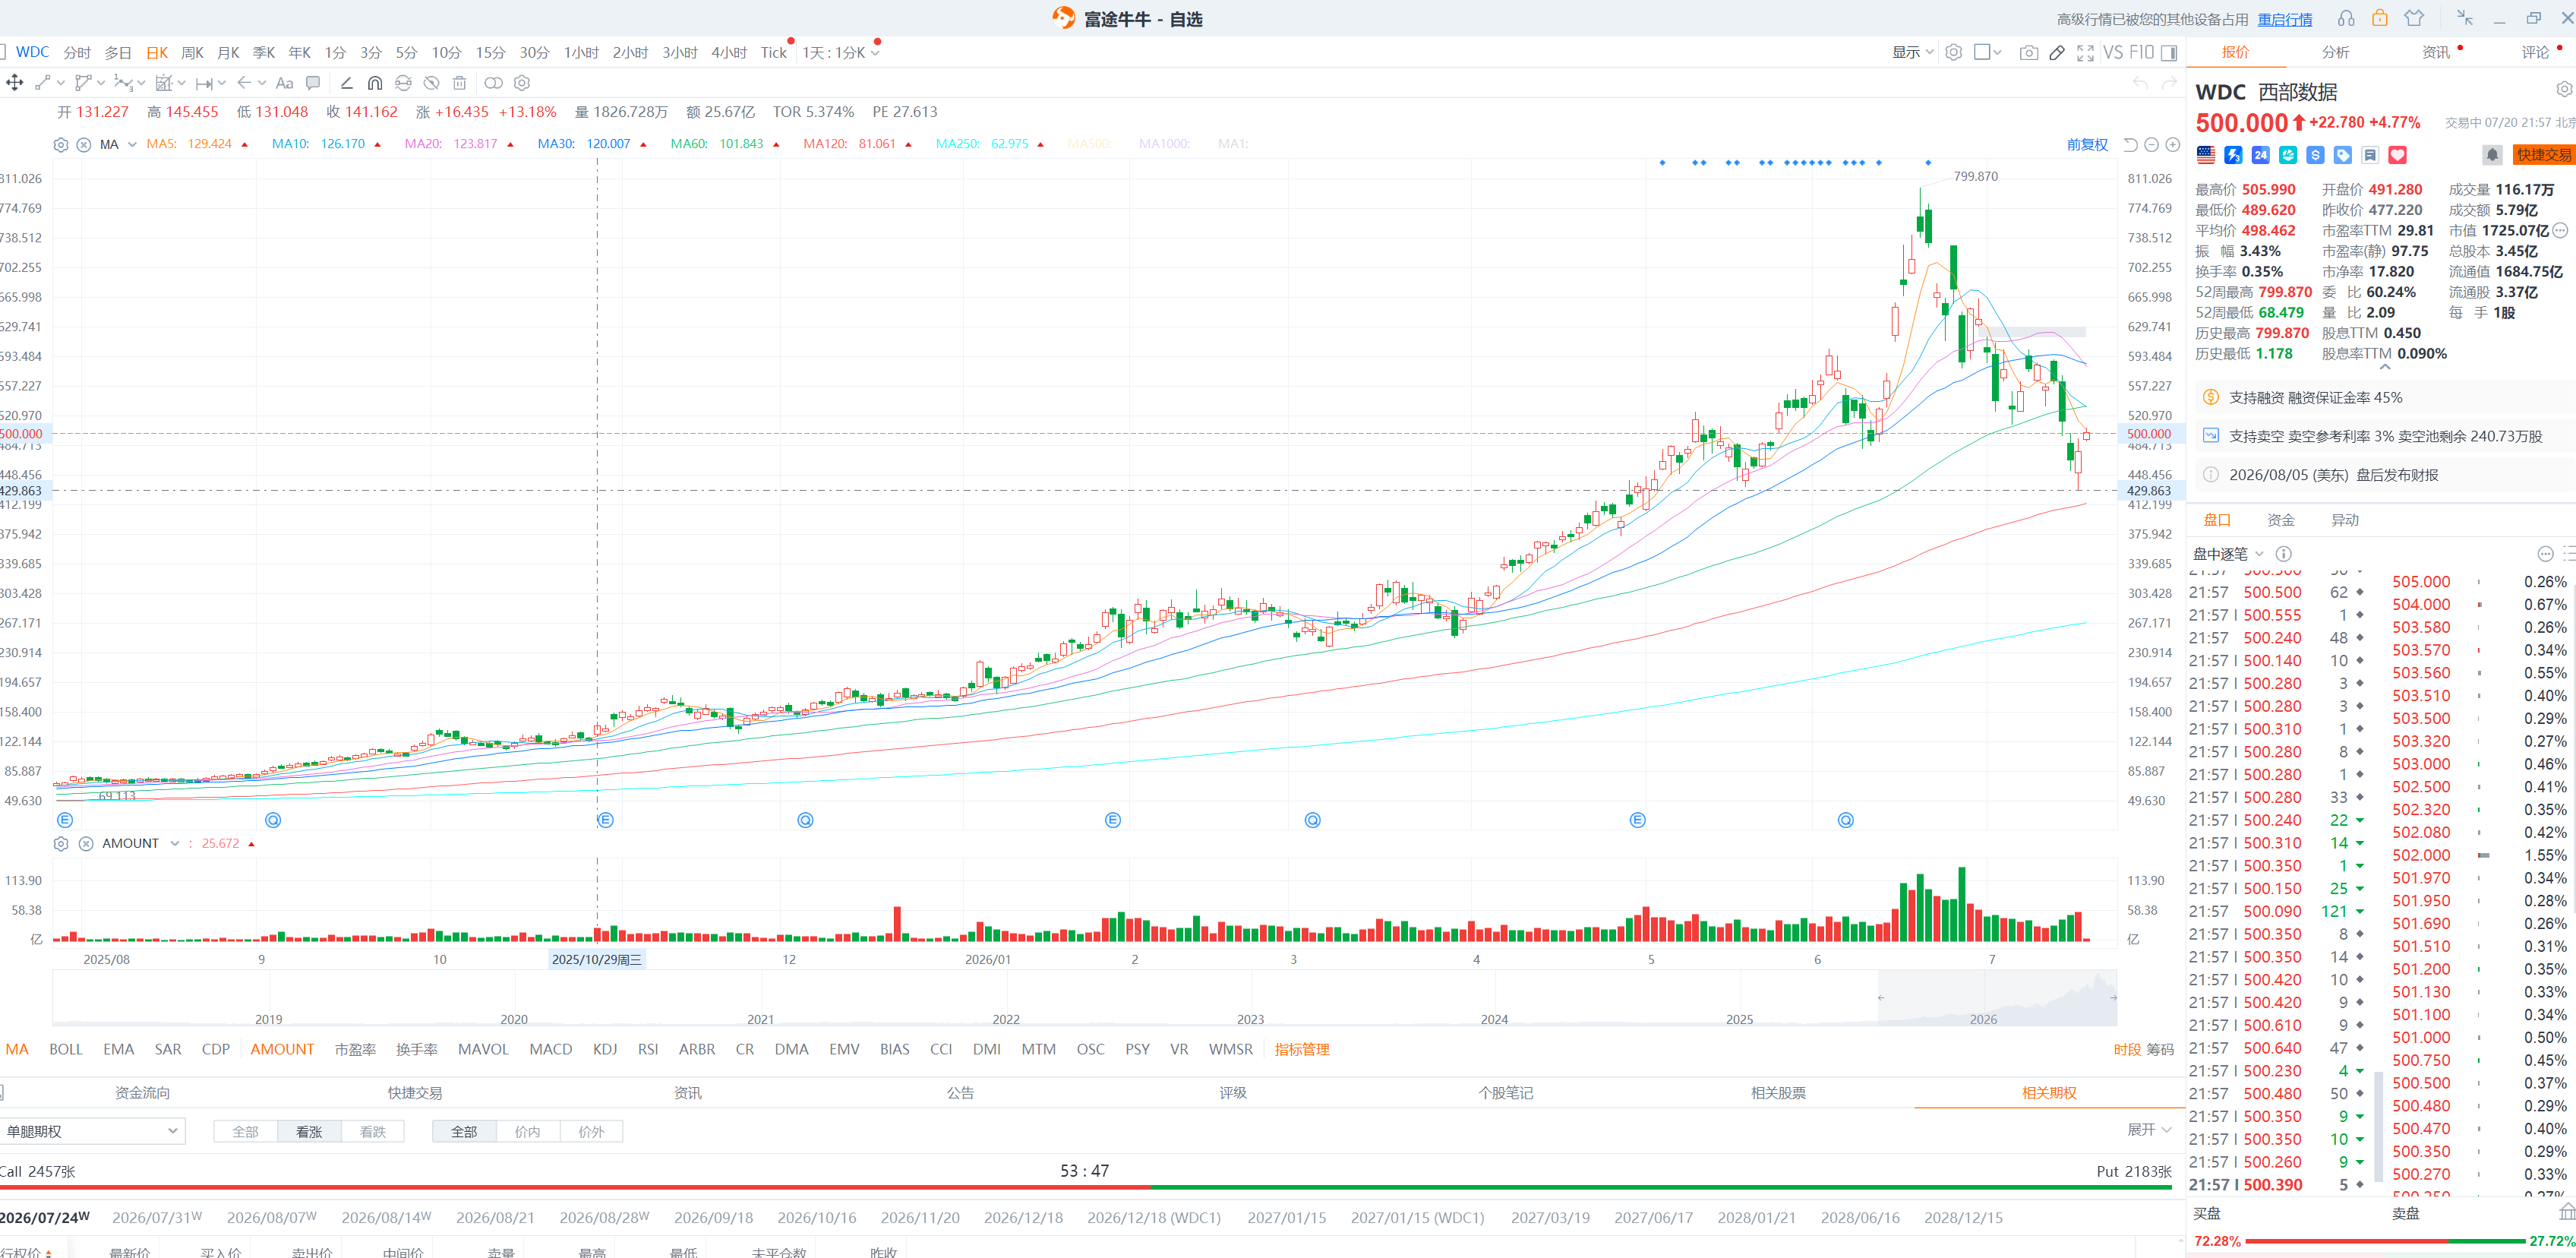2576x1258 pixels.
Task: Toggle the 筹码 chip distribution view
Action: coord(2160,1050)
